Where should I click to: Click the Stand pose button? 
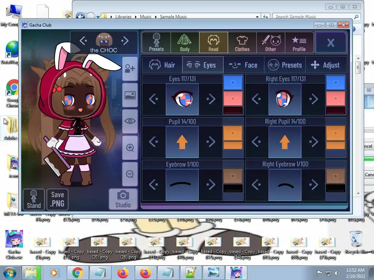pyautogui.click(x=34, y=199)
